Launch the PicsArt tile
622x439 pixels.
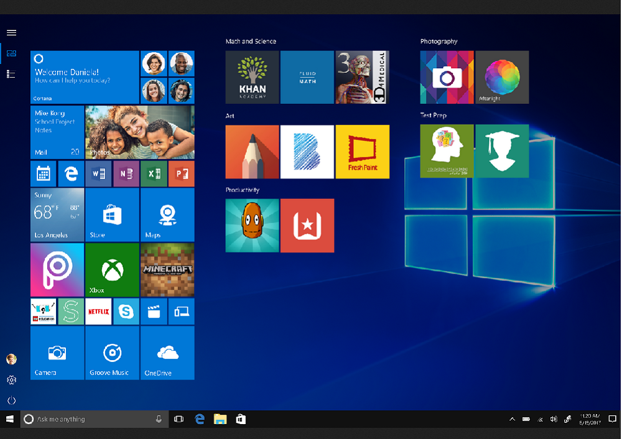57,270
